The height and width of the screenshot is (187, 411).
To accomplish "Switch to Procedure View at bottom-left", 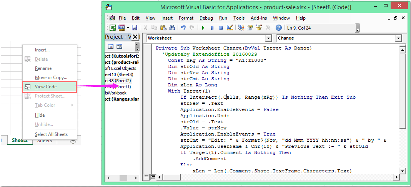I will click(146, 177).
